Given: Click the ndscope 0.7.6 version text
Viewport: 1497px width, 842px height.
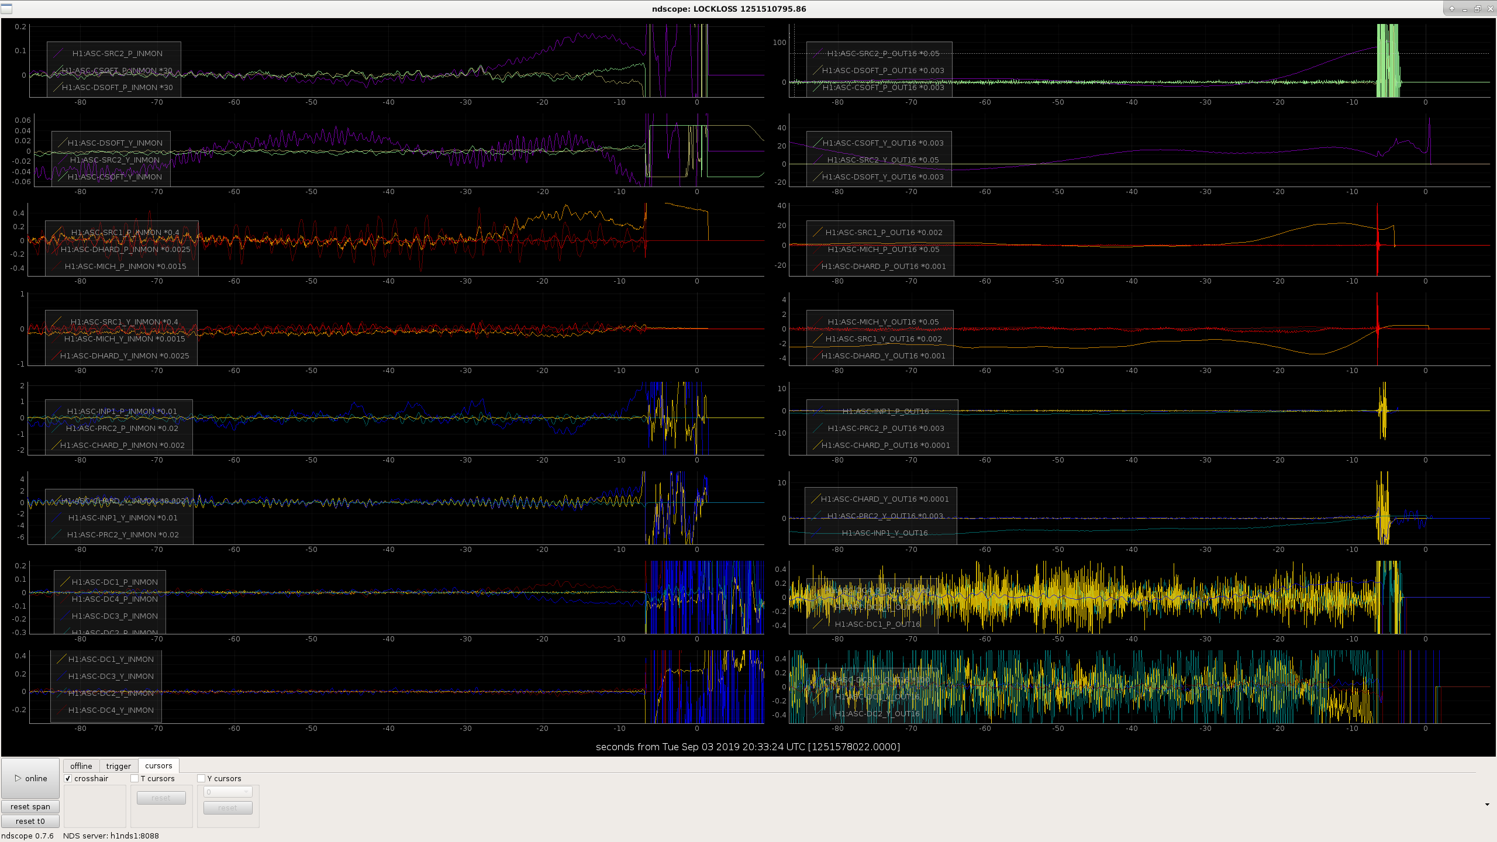Looking at the screenshot, I should point(27,836).
